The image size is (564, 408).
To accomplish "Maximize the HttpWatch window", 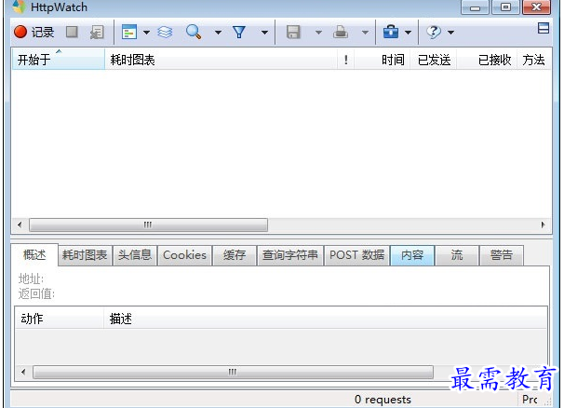I will (x=505, y=7).
